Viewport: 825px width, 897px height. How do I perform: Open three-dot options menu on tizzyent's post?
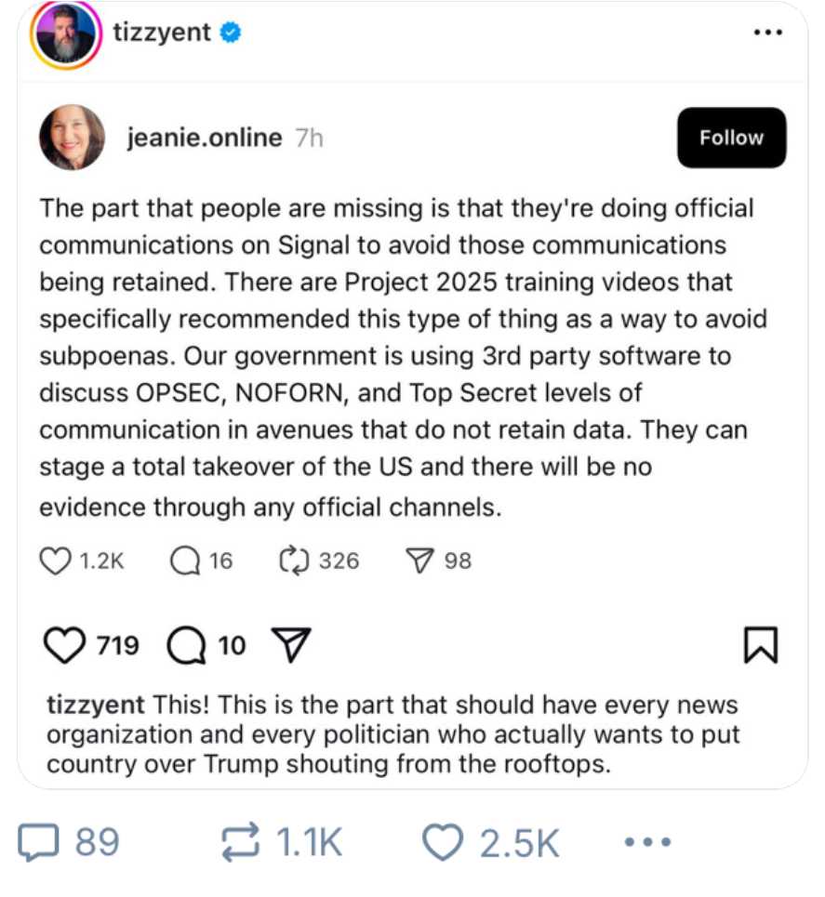[767, 33]
